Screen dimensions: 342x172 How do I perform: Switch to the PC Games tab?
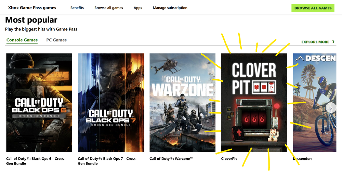point(56,40)
